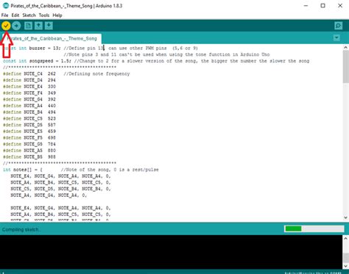
Task: Click the 'int notes[] = {' declaration line
Action: pyautogui.click(x=23, y=170)
